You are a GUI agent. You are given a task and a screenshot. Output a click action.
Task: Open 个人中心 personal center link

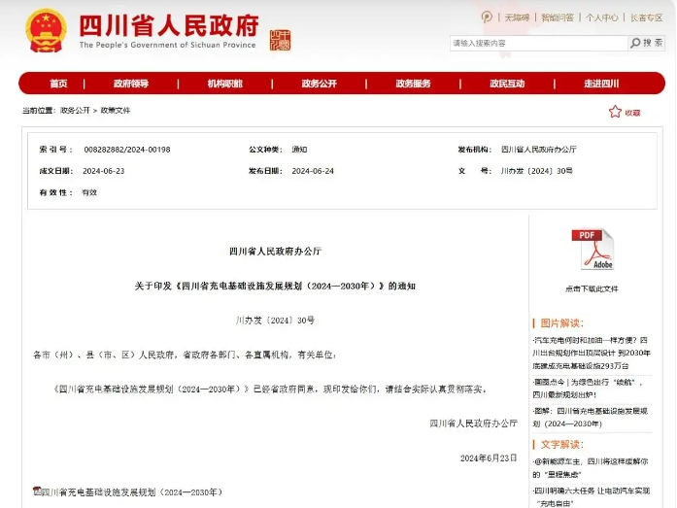pyautogui.click(x=602, y=17)
